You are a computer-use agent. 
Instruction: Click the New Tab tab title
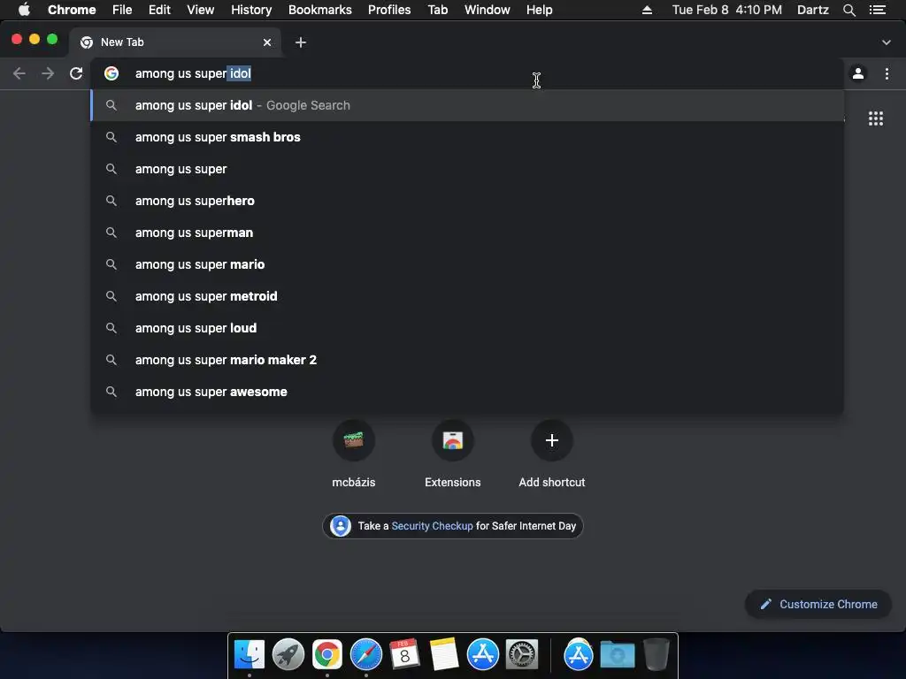coord(122,42)
